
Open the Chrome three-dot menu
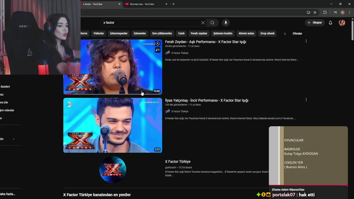[350, 12]
